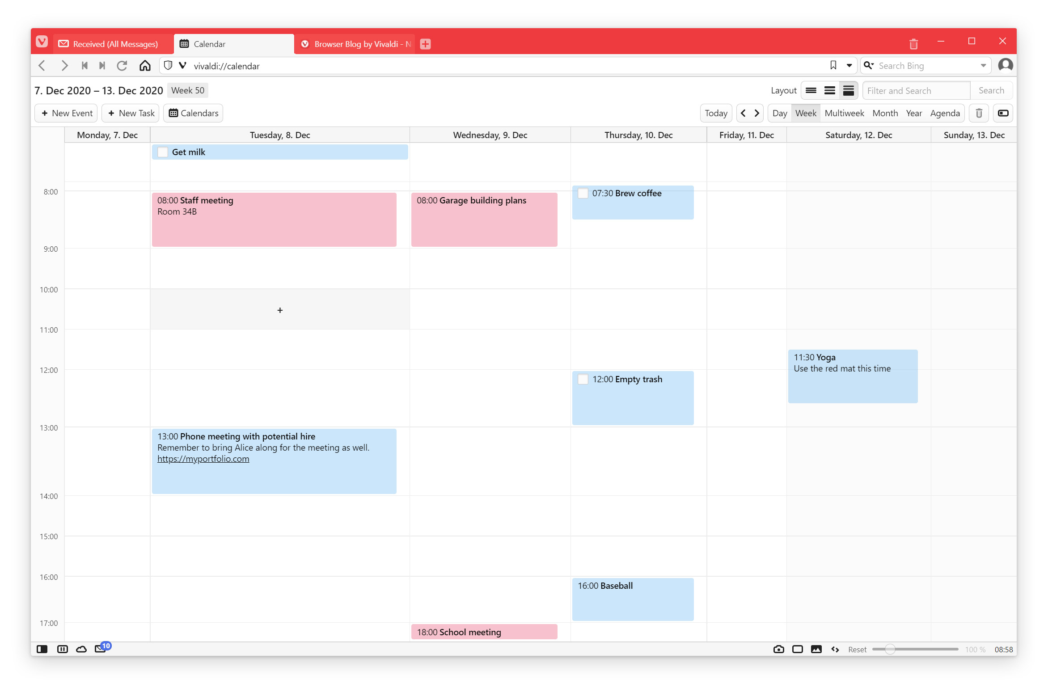The width and height of the screenshot is (1048, 684).
Task: Toggle checkbox on Empty trash event
Action: coord(583,380)
